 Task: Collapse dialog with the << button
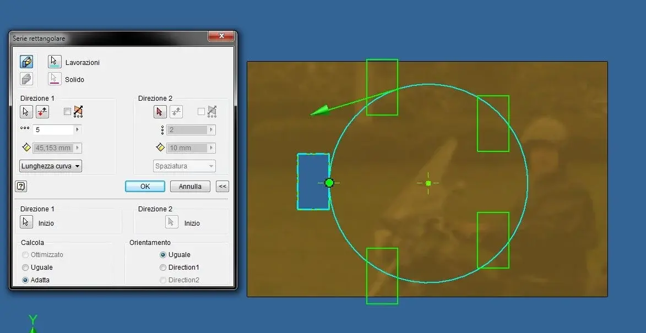pos(222,187)
